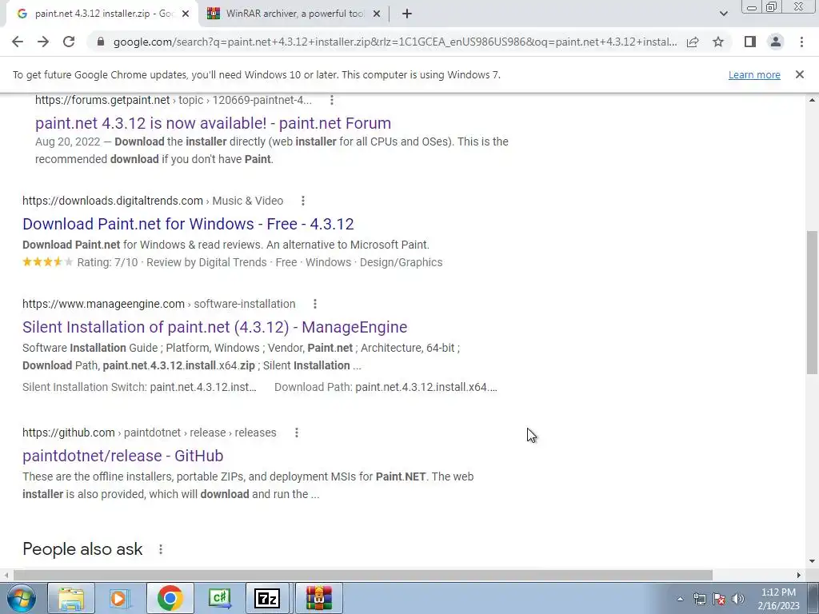Open more options for github.com result

point(297,433)
